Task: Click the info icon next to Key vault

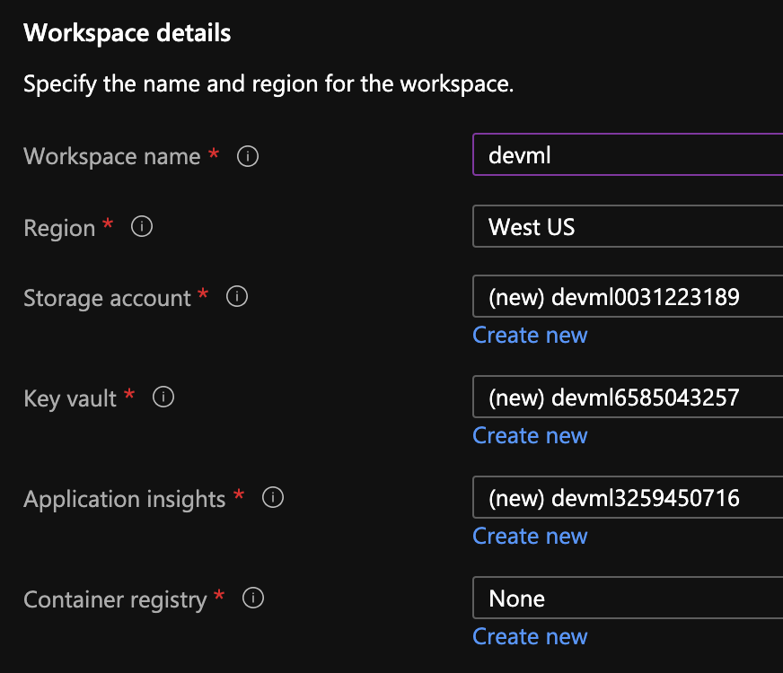Action: [163, 397]
